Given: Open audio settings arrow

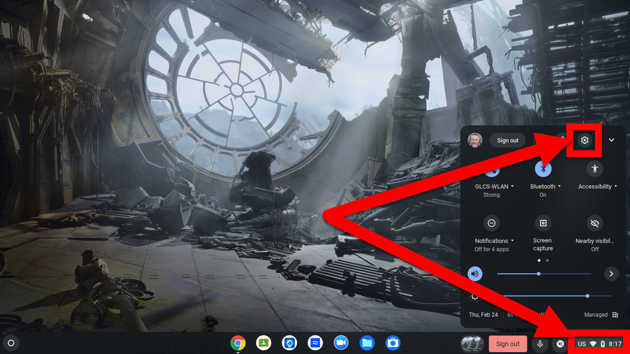Looking at the screenshot, I should click(x=612, y=274).
